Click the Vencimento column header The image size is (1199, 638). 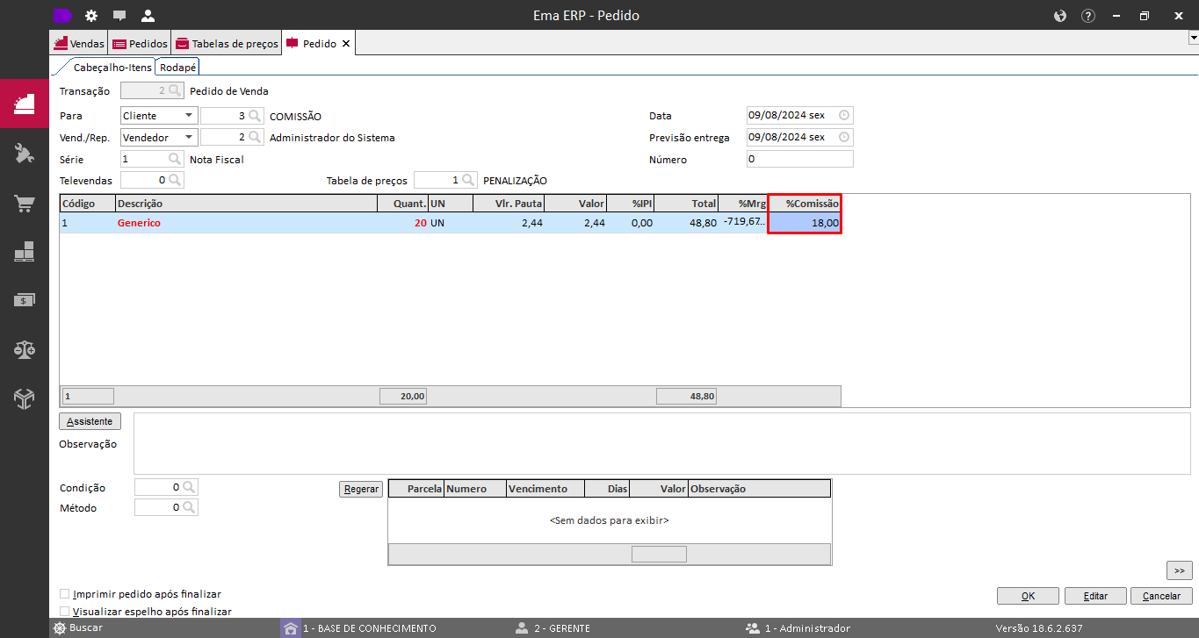pos(545,489)
